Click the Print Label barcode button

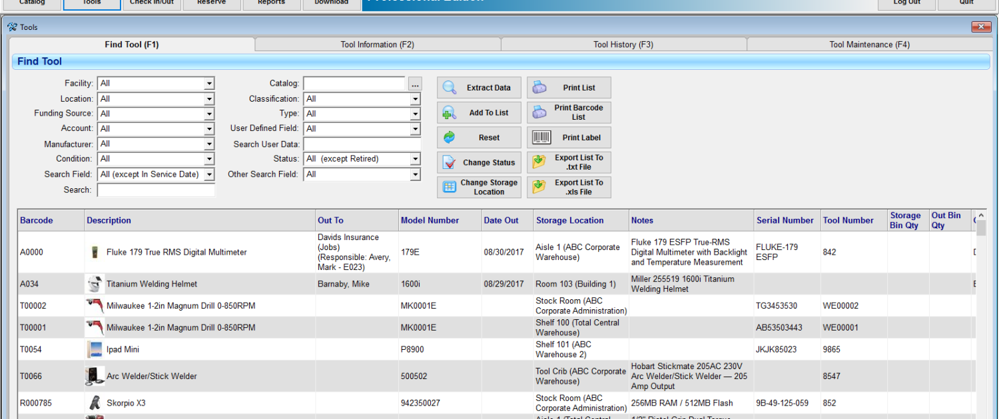click(x=569, y=138)
